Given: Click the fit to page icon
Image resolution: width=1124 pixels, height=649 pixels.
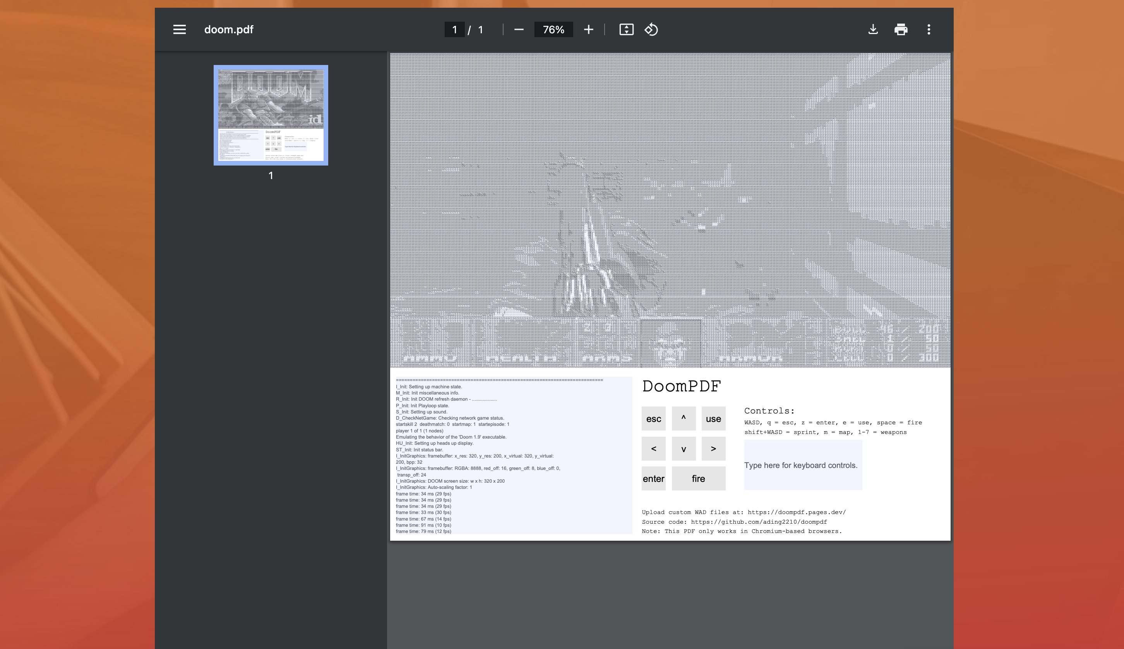Looking at the screenshot, I should (626, 29).
